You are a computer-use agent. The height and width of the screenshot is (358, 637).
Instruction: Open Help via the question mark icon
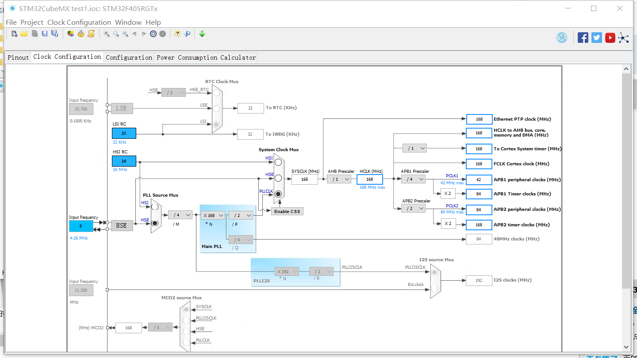(177, 34)
